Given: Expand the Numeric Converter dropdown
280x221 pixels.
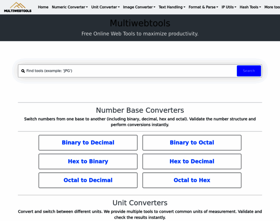Looking at the screenshot, I should tap(70, 7).
